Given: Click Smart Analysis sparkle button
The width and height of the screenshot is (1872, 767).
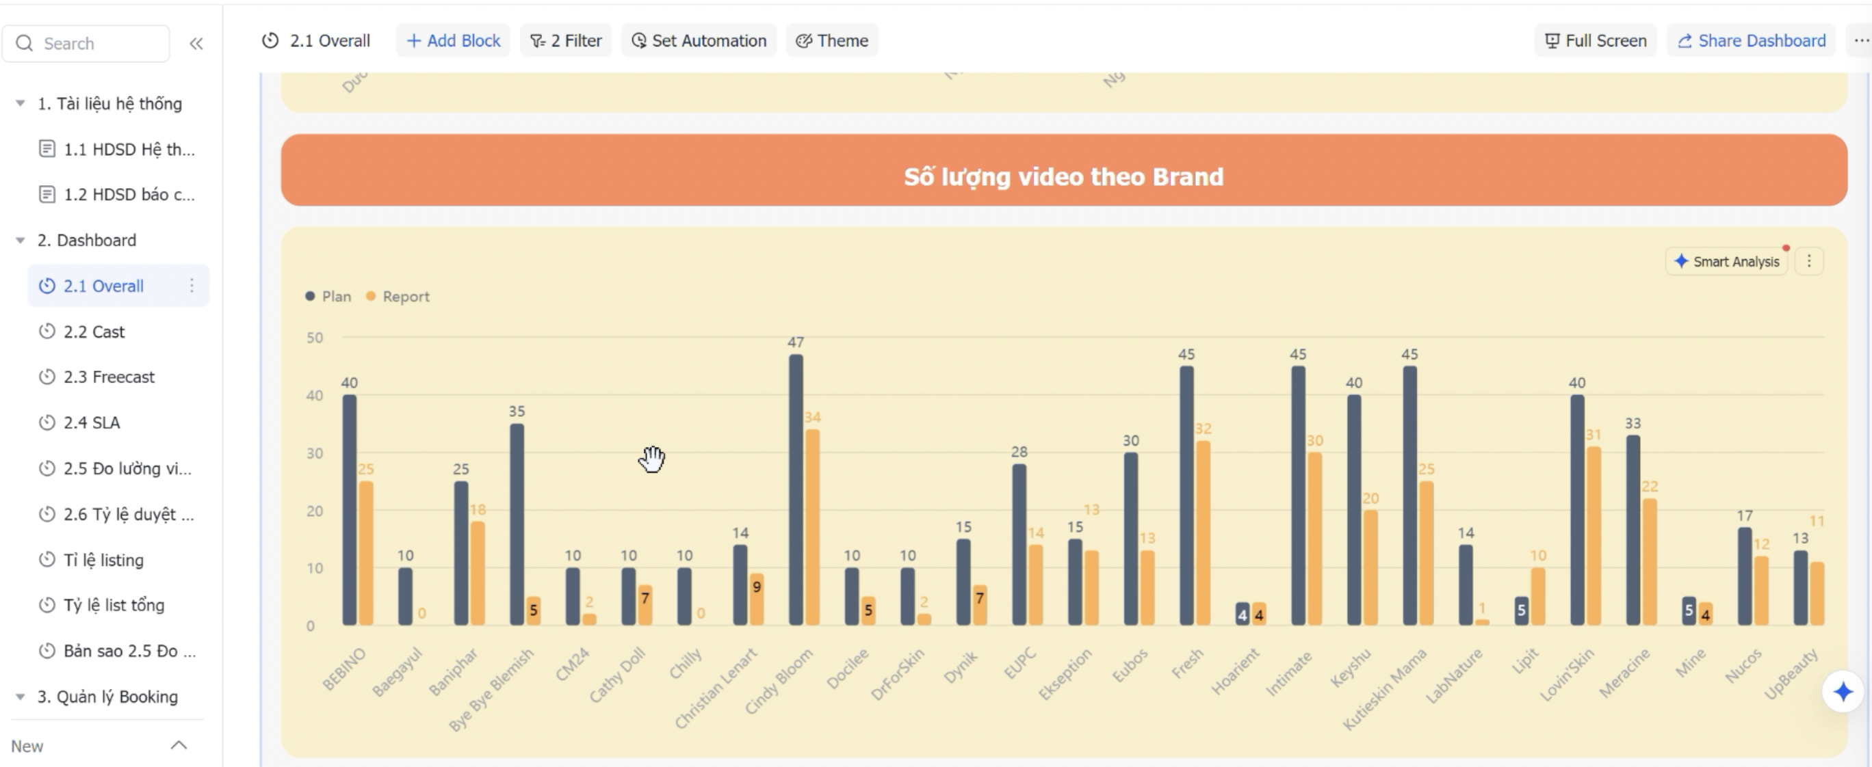Looking at the screenshot, I should [x=1727, y=261].
